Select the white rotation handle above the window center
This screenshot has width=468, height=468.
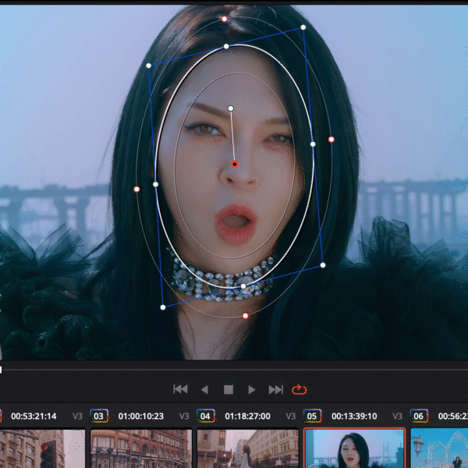point(230,108)
